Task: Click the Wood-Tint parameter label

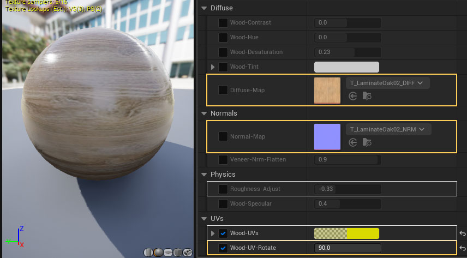Action: [244, 67]
